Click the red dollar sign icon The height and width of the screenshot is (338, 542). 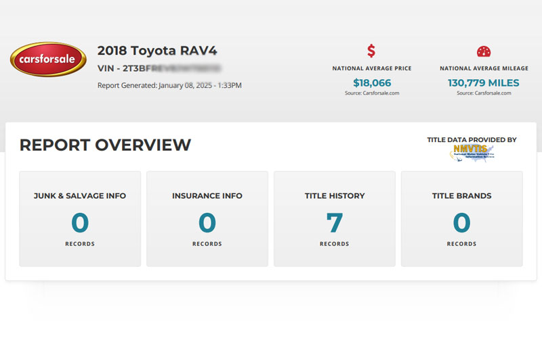point(371,51)
